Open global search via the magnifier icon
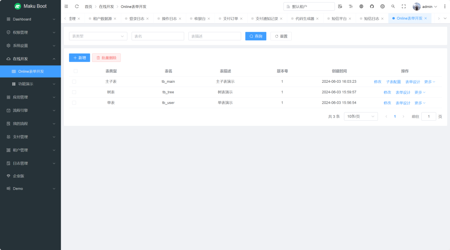The image size is (450, 250). pyautogui.click(x=392, y=6)
